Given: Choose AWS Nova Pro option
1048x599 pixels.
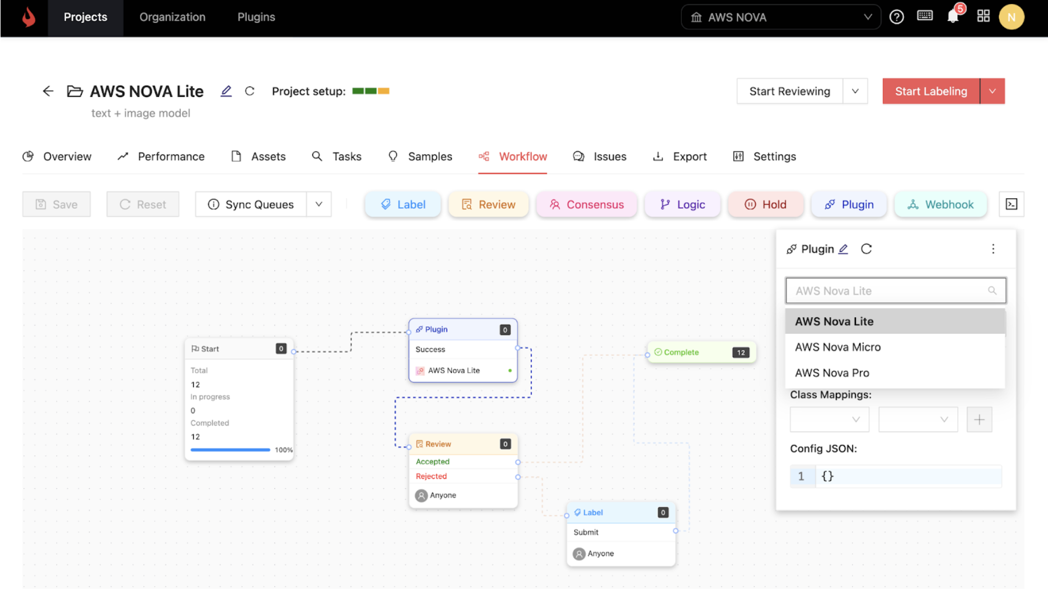Looking at the screenshot, I should click(x=895, y=373).
